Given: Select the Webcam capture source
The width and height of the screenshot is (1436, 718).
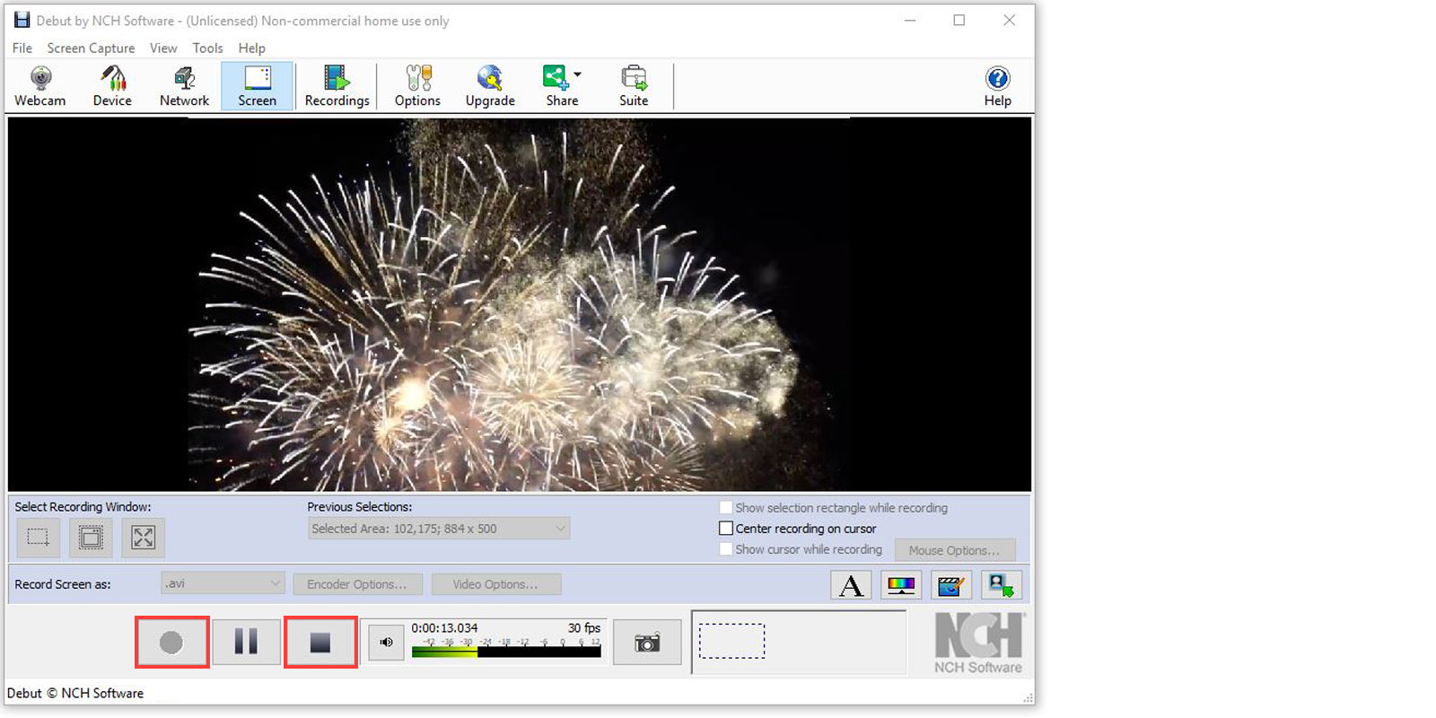Looking at the screenshot, I should [40, 86].
